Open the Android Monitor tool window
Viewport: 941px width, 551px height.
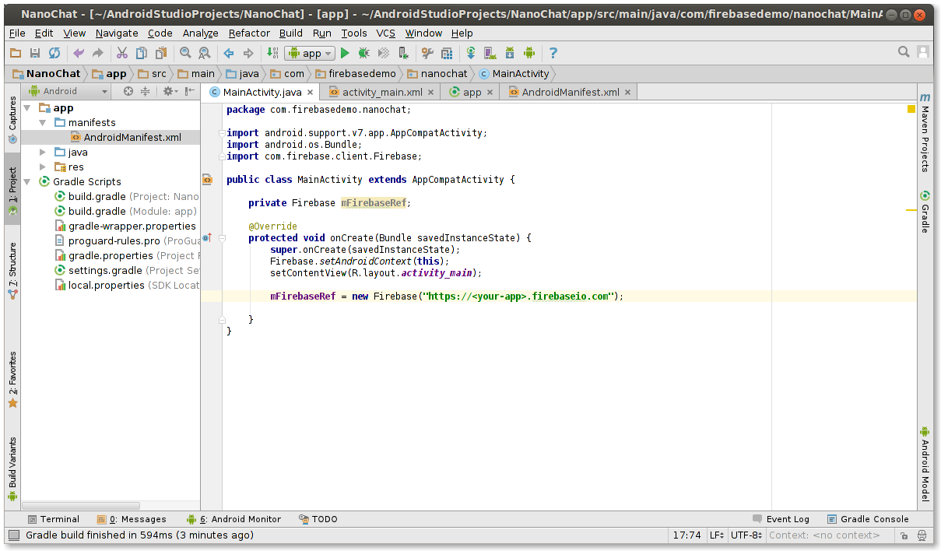(234, 519)
